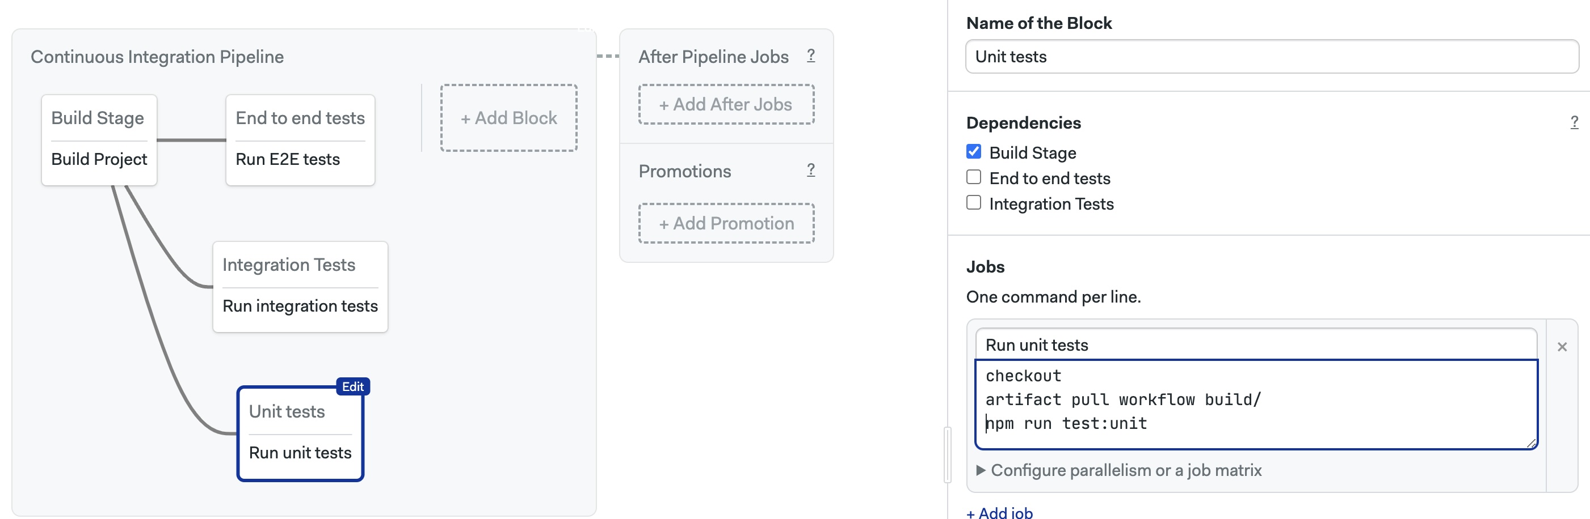Open help icon next to Promotions
The image size is (1590, 519).
pos(810,170)
